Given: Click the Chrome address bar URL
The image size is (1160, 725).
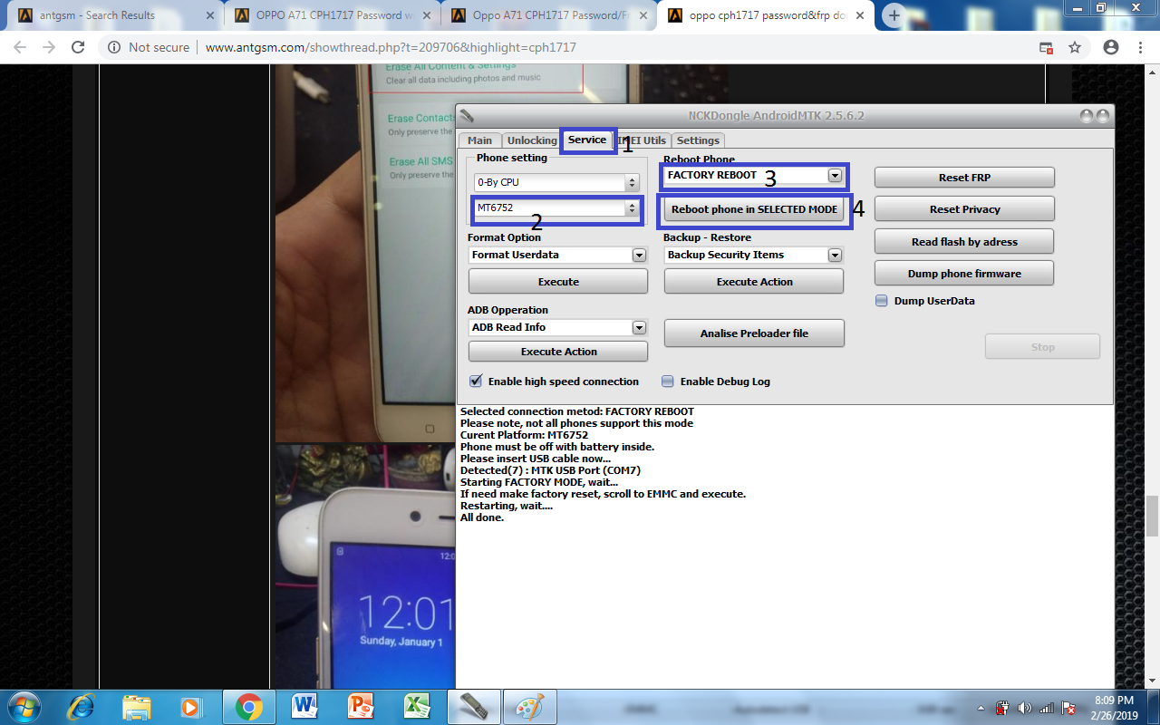Looking at the screenshot, I should [391, 47].
